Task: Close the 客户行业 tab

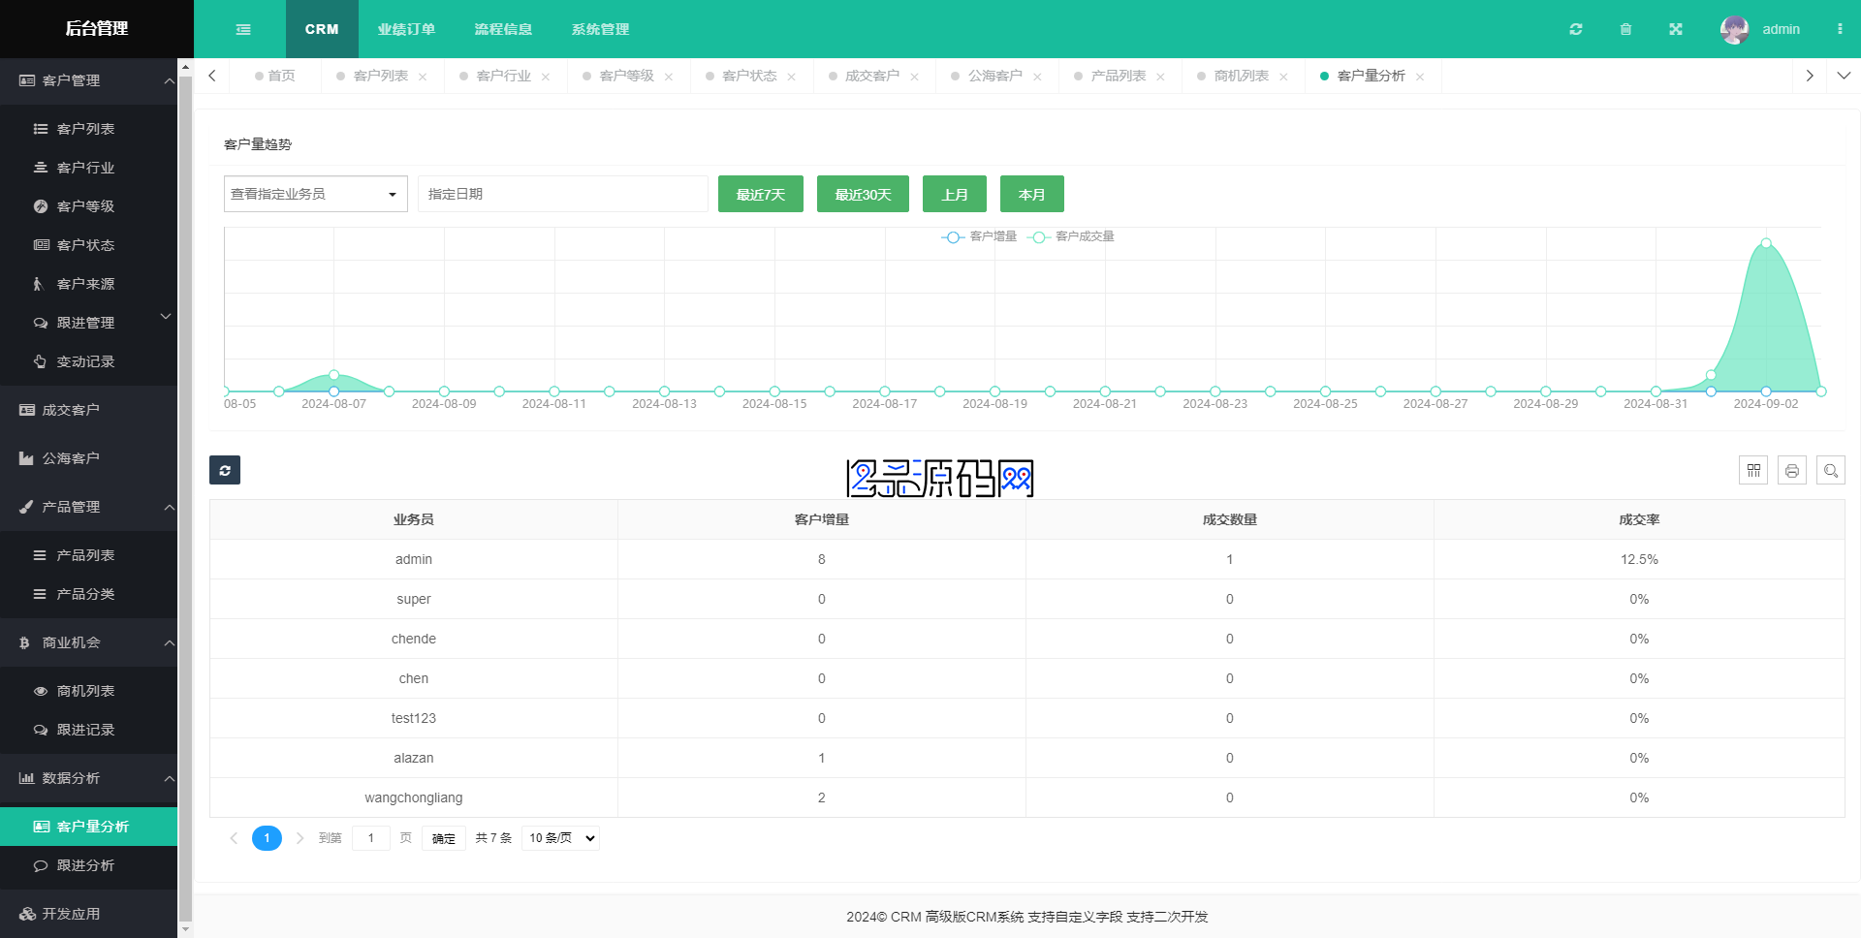Action: tap(546, 77)
